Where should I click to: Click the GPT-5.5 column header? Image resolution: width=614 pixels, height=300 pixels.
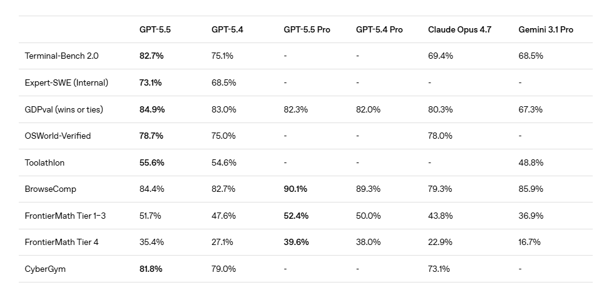coord(155,29)
